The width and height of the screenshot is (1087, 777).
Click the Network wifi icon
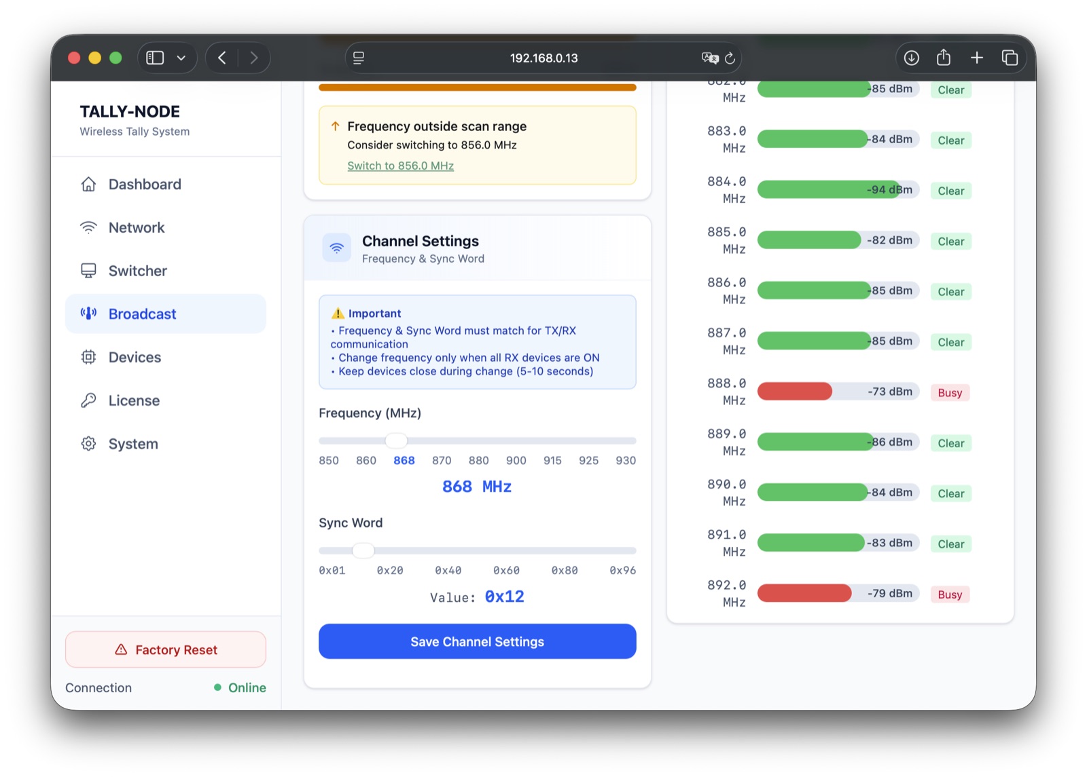pos(88,228)
